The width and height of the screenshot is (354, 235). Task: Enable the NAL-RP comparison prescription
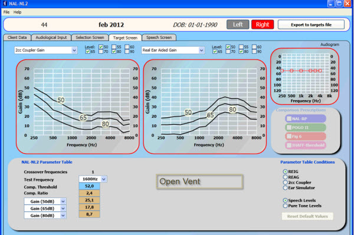click(289, 118)
